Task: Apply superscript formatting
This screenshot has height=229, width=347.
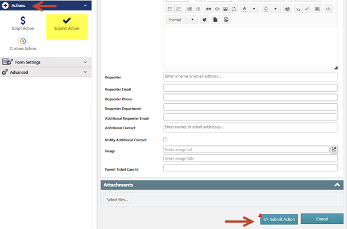Action: pos(307,9)
